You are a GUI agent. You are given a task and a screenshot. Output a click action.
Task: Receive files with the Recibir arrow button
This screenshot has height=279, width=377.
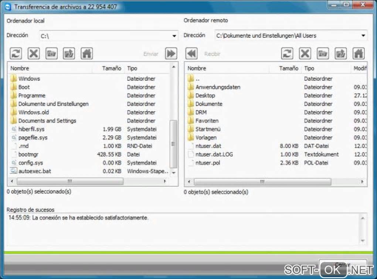[191, 53]
